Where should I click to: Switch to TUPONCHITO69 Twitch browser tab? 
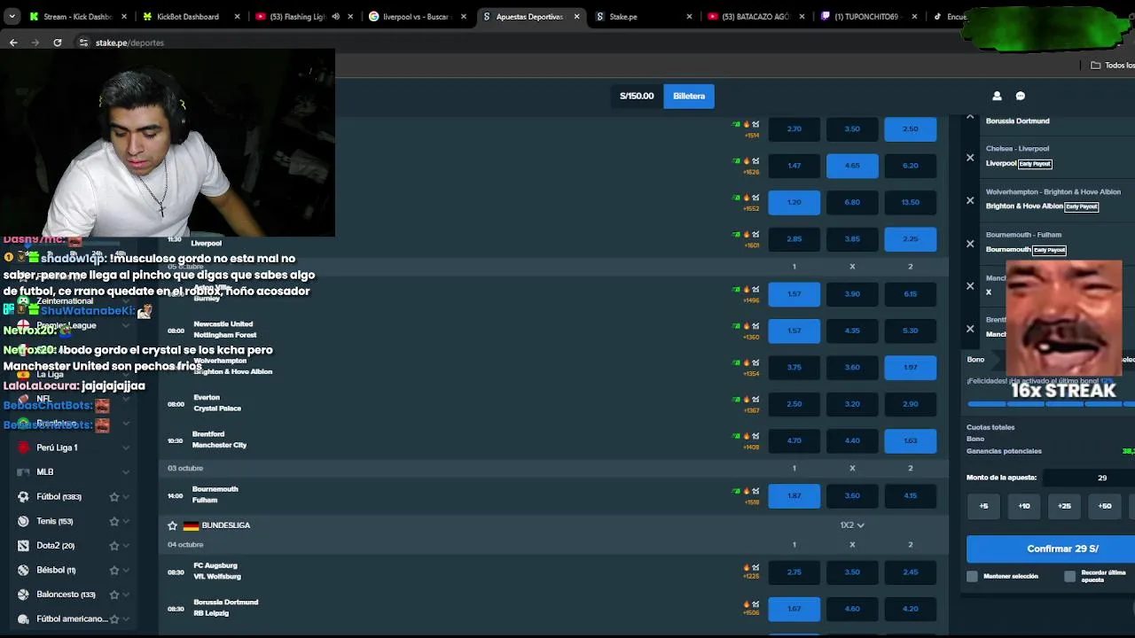pos(869,17)
